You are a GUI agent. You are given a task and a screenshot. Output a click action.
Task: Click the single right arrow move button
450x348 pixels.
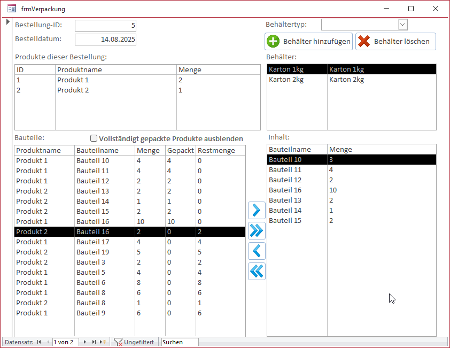tap(257, 210)
